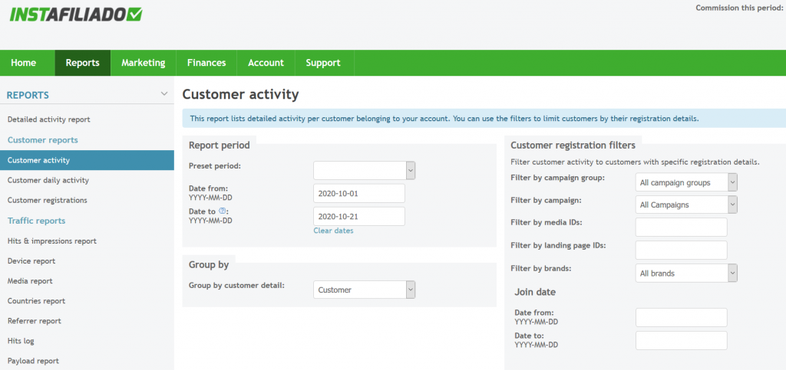The height and width of the screenshot is (370, 786).
Task: Open the Marketing menu tab
Action: 144,63
